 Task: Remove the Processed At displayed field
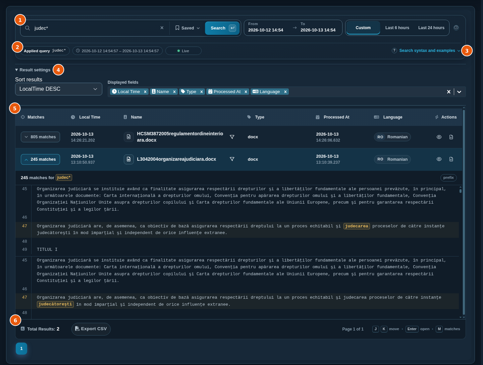coord(246,92)
